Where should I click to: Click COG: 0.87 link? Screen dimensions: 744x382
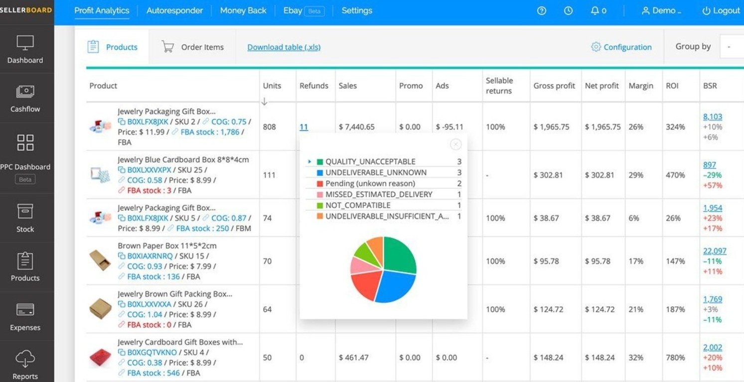pyautogui.click(x=229, y=218)
